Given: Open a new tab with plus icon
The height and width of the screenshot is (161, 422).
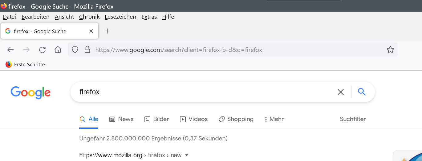Looking at the screenshot, I should click(108, 31).
